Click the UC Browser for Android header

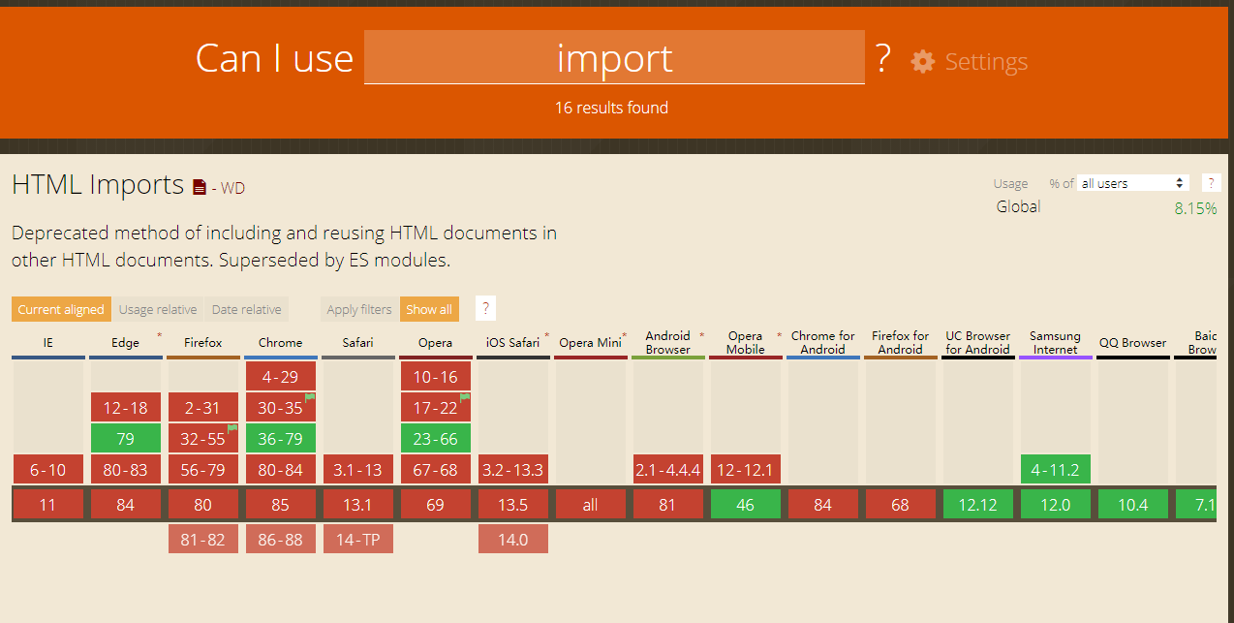coord(978,343)
